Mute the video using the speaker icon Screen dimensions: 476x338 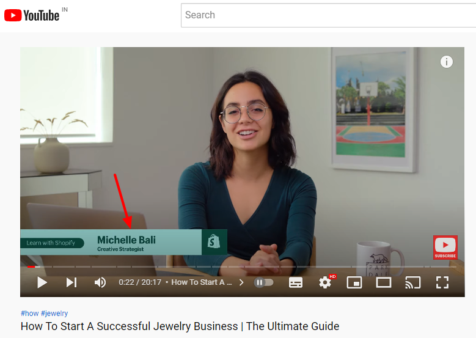pos(100,282)
